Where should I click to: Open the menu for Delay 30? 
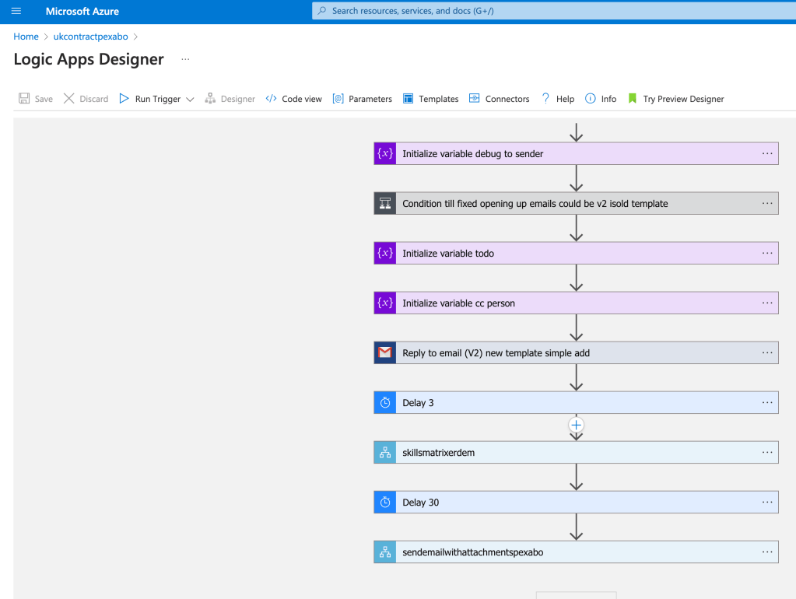click(767, 502)
